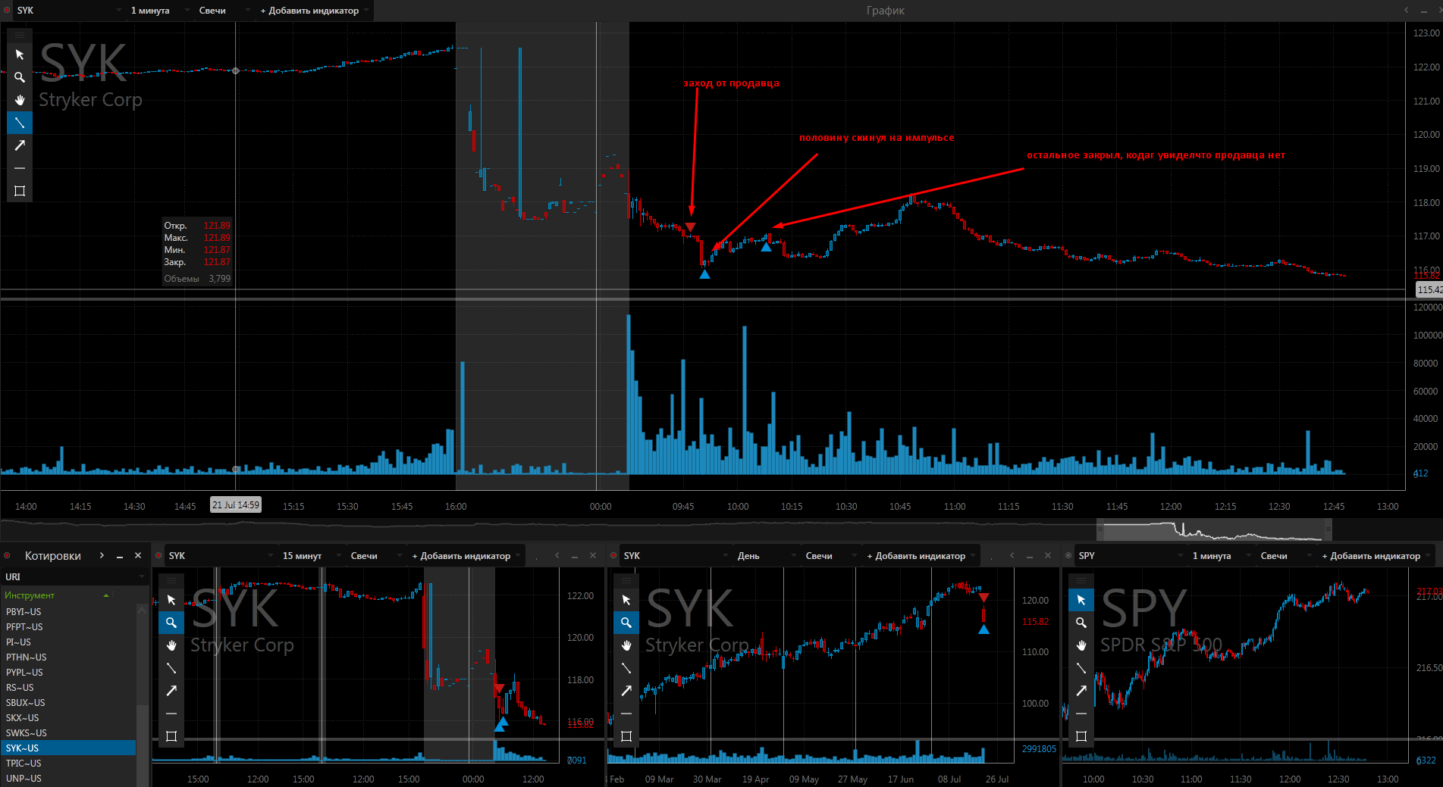Image resolution: width=1443 pixels, height=787 pixels.
Task: Select SKX~US in quotes list
Action: 68,718
